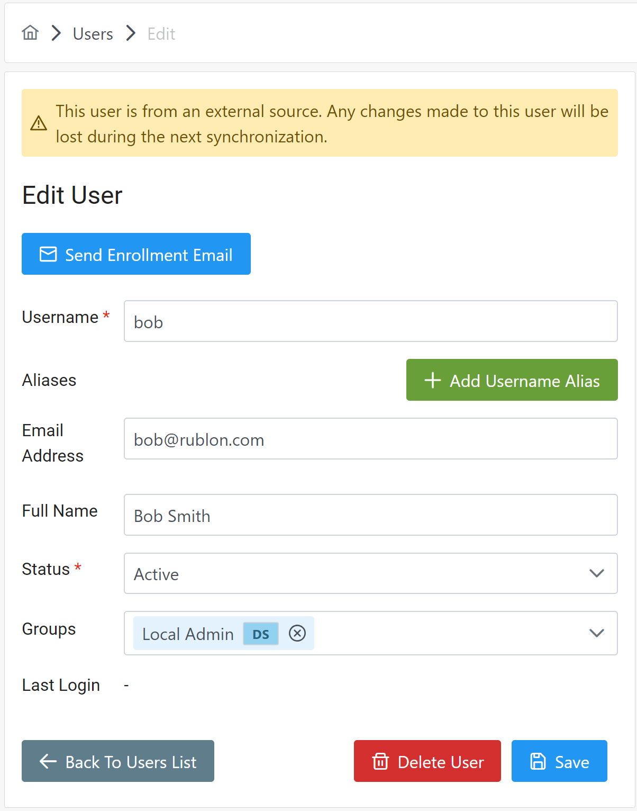Expand the Status dropdown chevron
Viewport: 637px width, 811px height.
(597, 573)
